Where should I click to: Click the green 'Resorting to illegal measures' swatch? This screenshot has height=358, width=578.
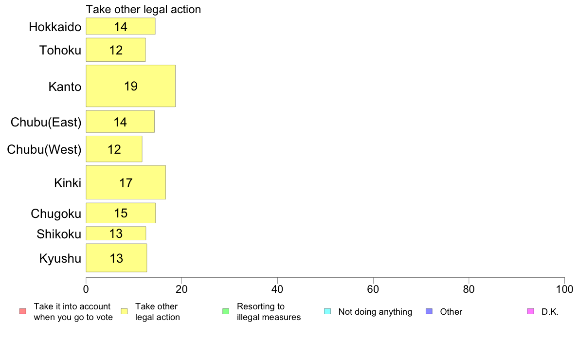[226, 311]
